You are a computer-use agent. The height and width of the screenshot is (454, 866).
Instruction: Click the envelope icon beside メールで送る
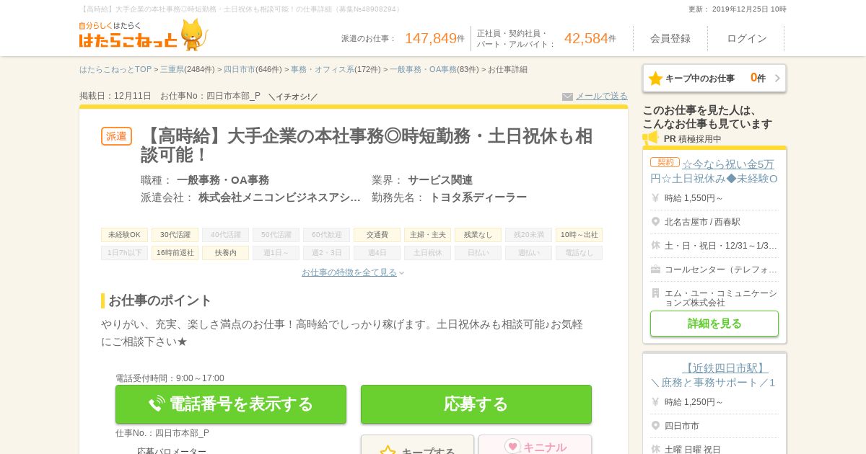tap(567, 97)
